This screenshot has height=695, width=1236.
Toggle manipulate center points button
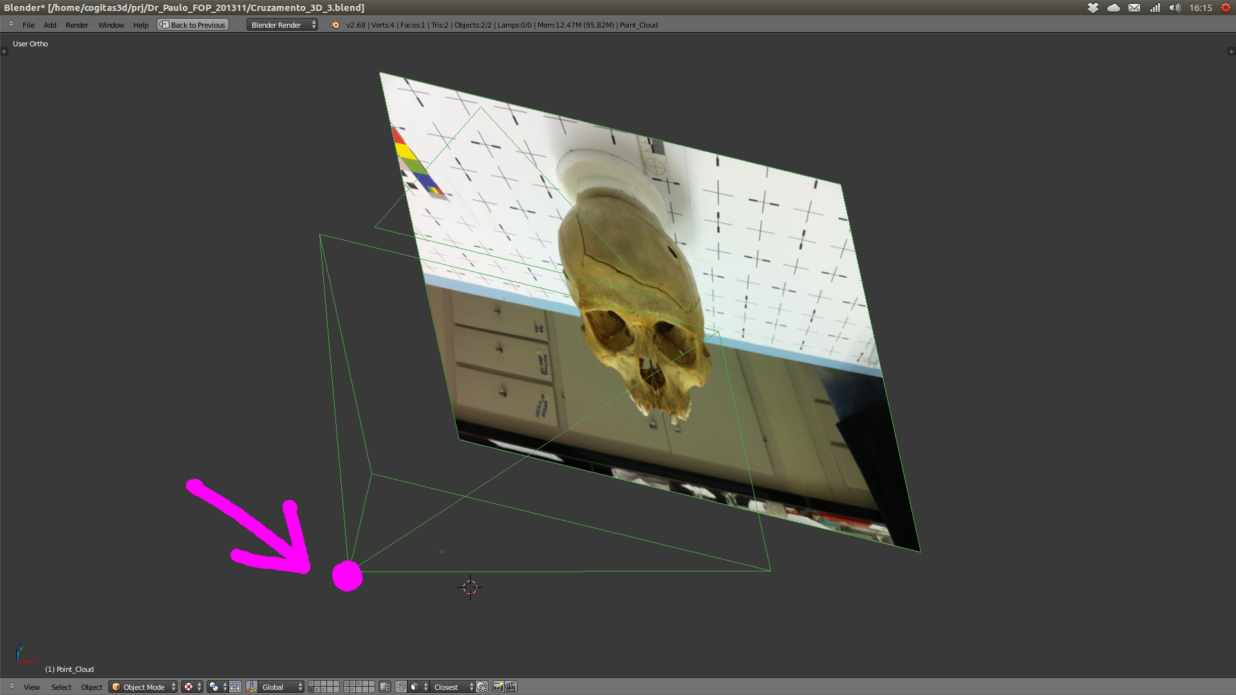(235, 687)
